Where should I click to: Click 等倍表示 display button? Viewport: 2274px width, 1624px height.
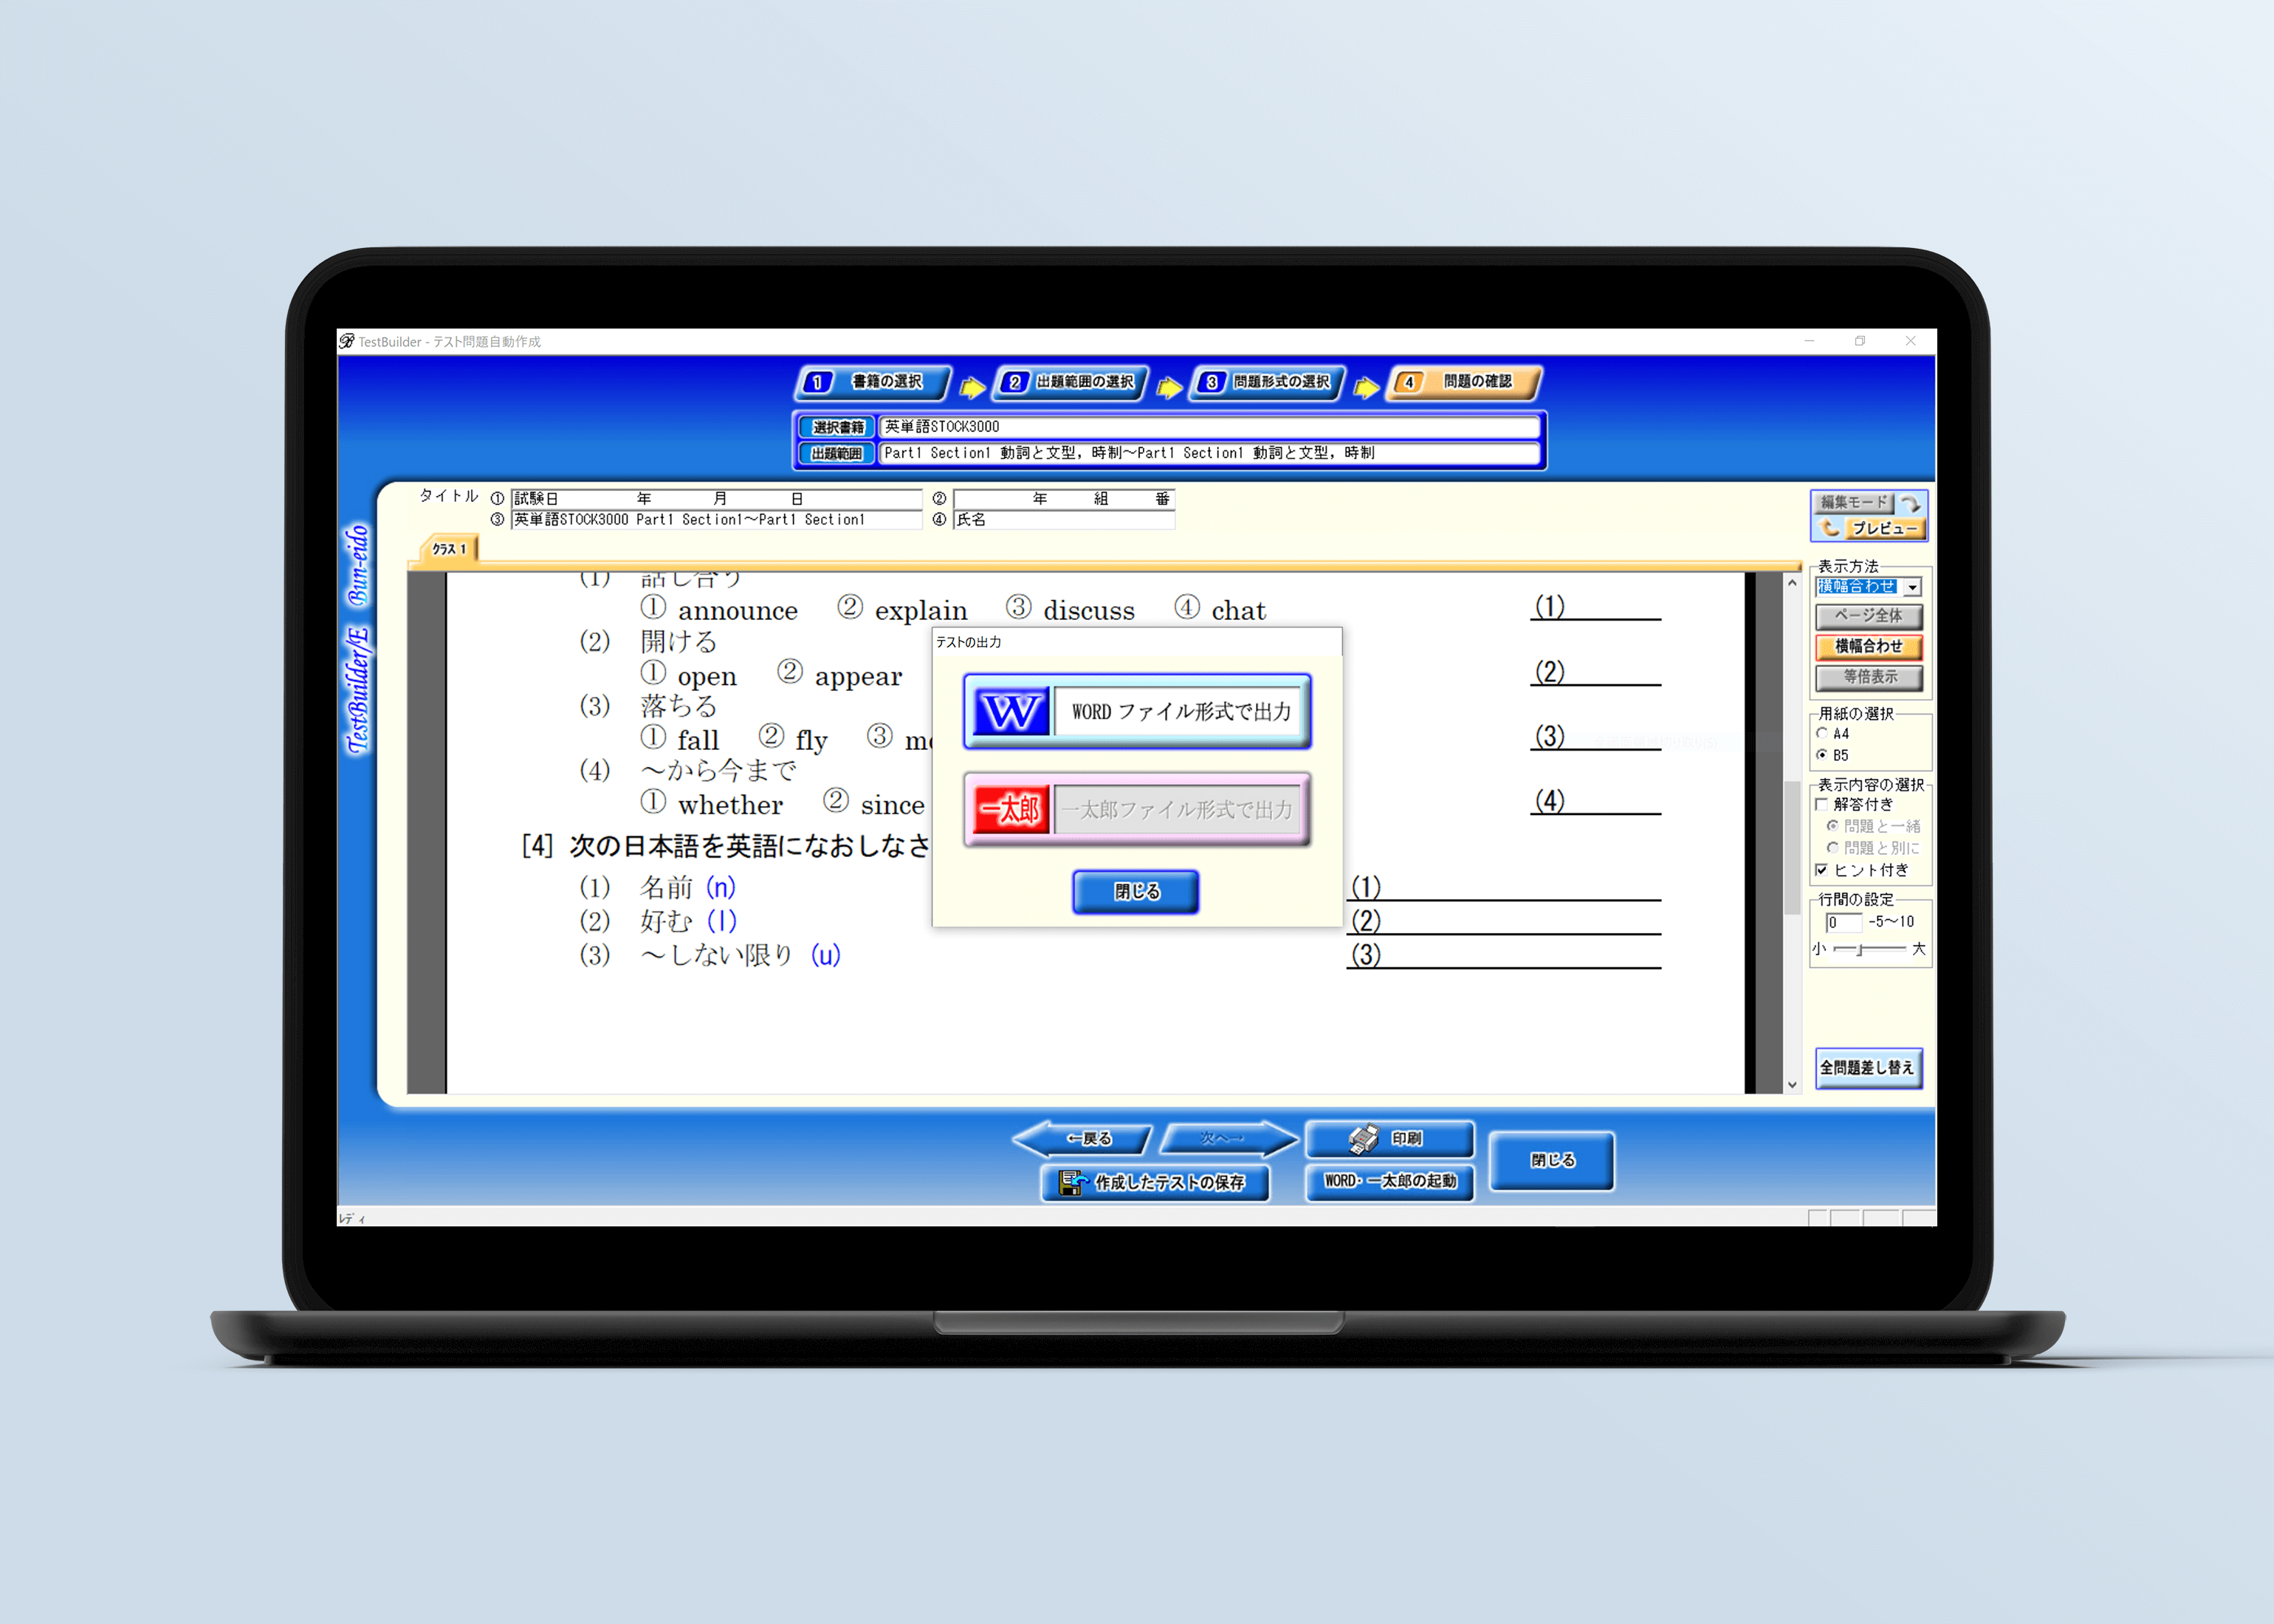(x=1868, y=677)
